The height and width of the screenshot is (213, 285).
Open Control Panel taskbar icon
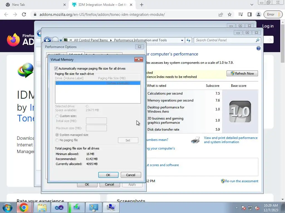(x=94, y=207)
